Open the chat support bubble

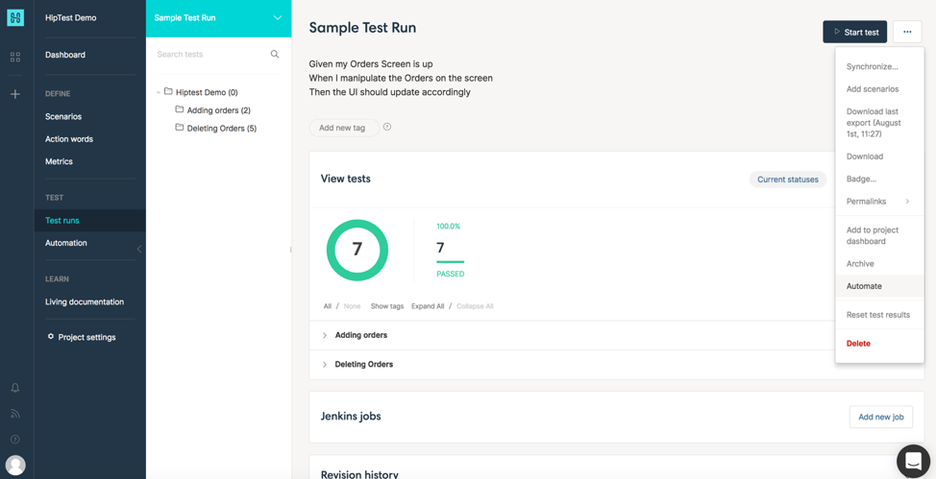(x=913, y=461)
